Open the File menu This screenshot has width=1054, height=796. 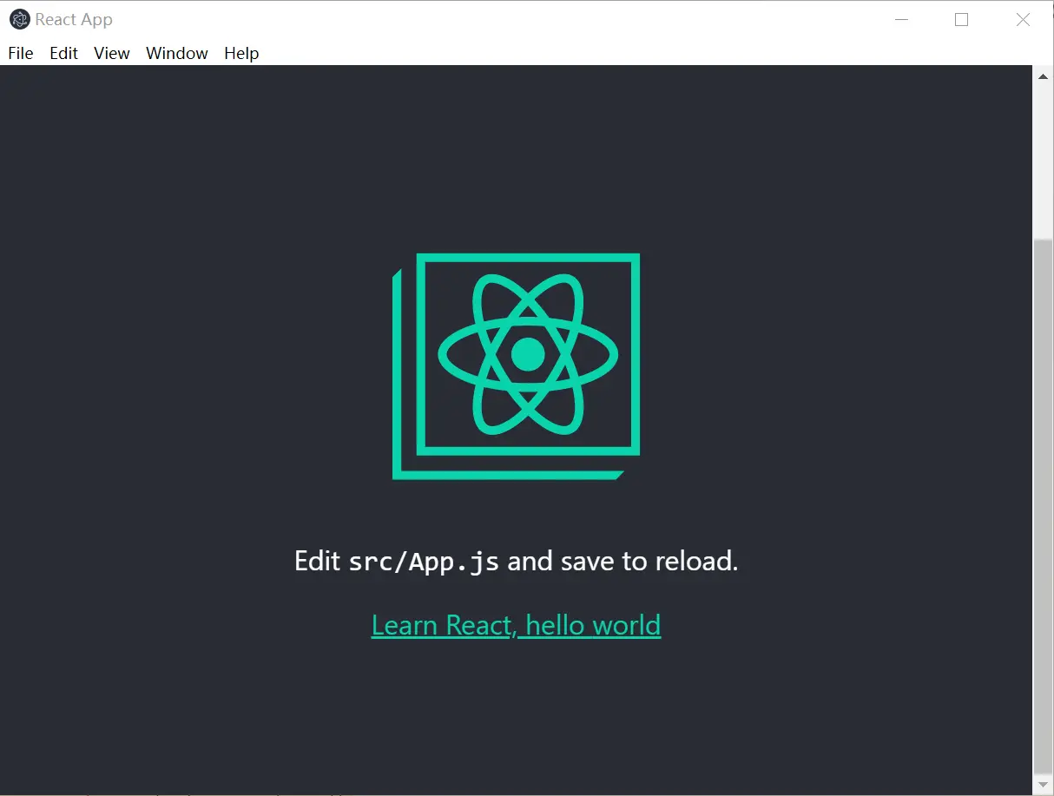coord(21,53)
